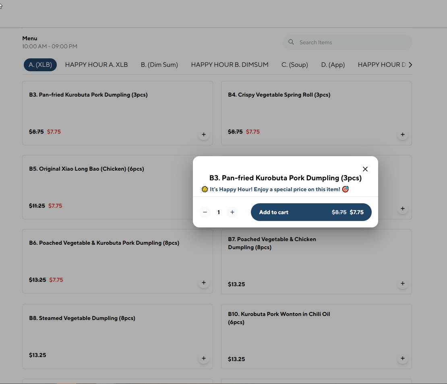Screen dimensions: 447x384
Task: Focus the Search Items field
Action: [x=350, y=42]
